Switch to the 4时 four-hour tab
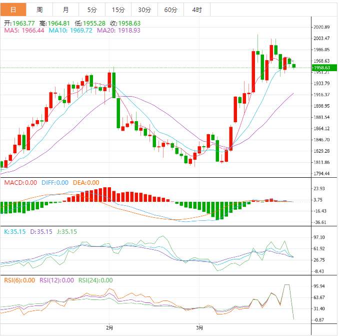This screenshot has height=336, width=339. pyautogui.click(x=197, y=10)
